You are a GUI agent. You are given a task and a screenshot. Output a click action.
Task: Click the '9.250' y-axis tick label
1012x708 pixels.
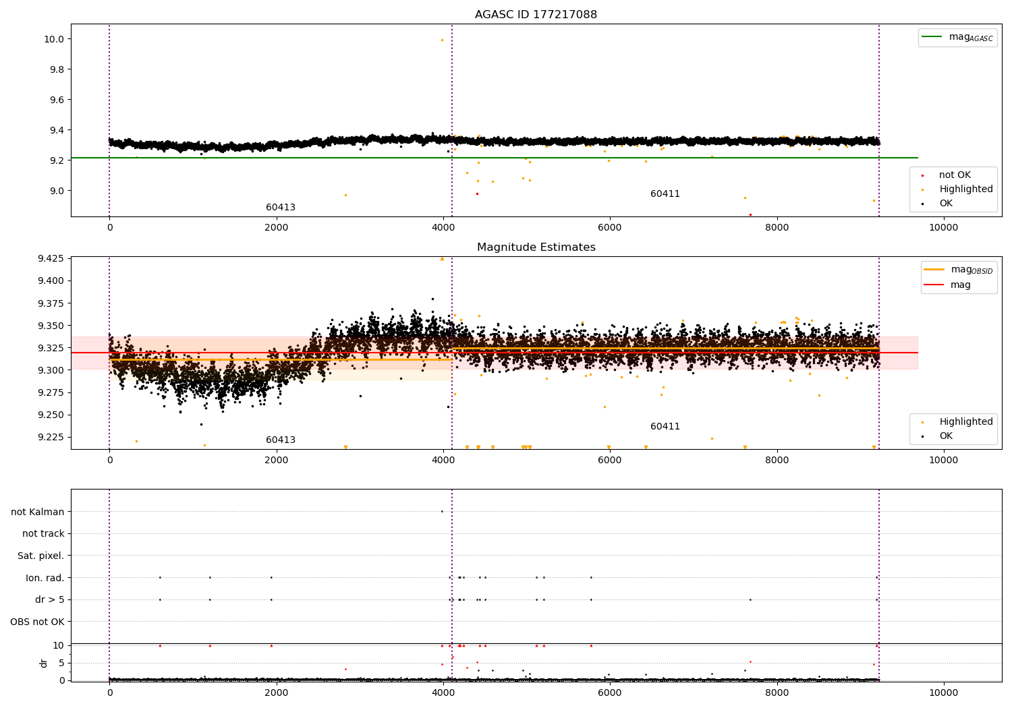pos(51,415)
